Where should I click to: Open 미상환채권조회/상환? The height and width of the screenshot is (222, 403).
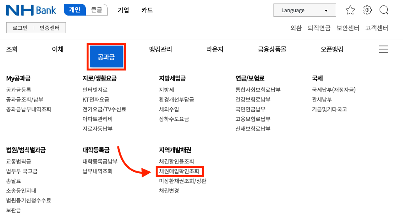tap(183, 181)
